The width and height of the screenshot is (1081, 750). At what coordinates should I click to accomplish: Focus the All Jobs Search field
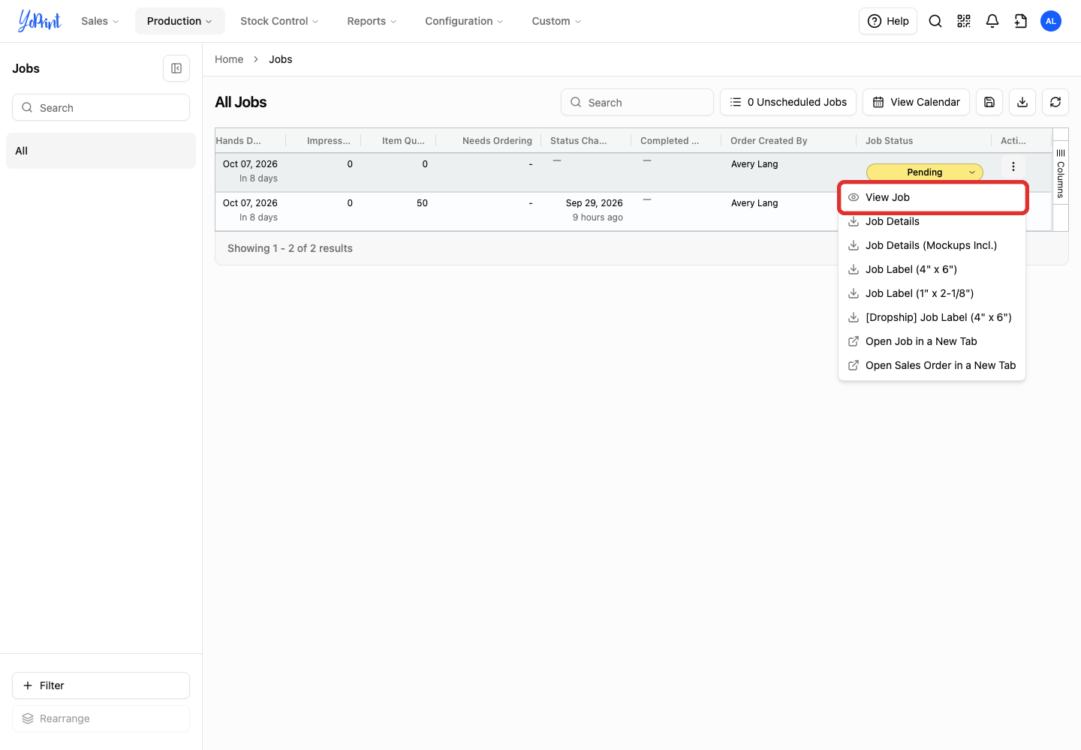pyautogui.click(x=637, y=102)
